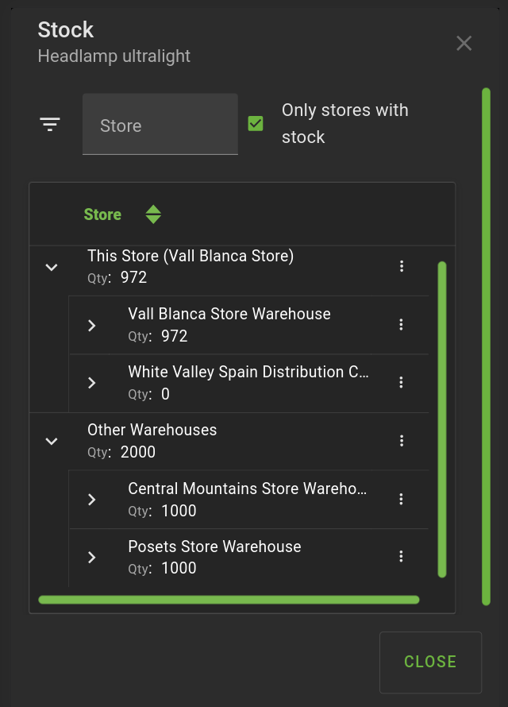The height and width of the screenshot is (707, 508).
Task: Collapse the Other Warehouses group
Action: coord(52,441)
